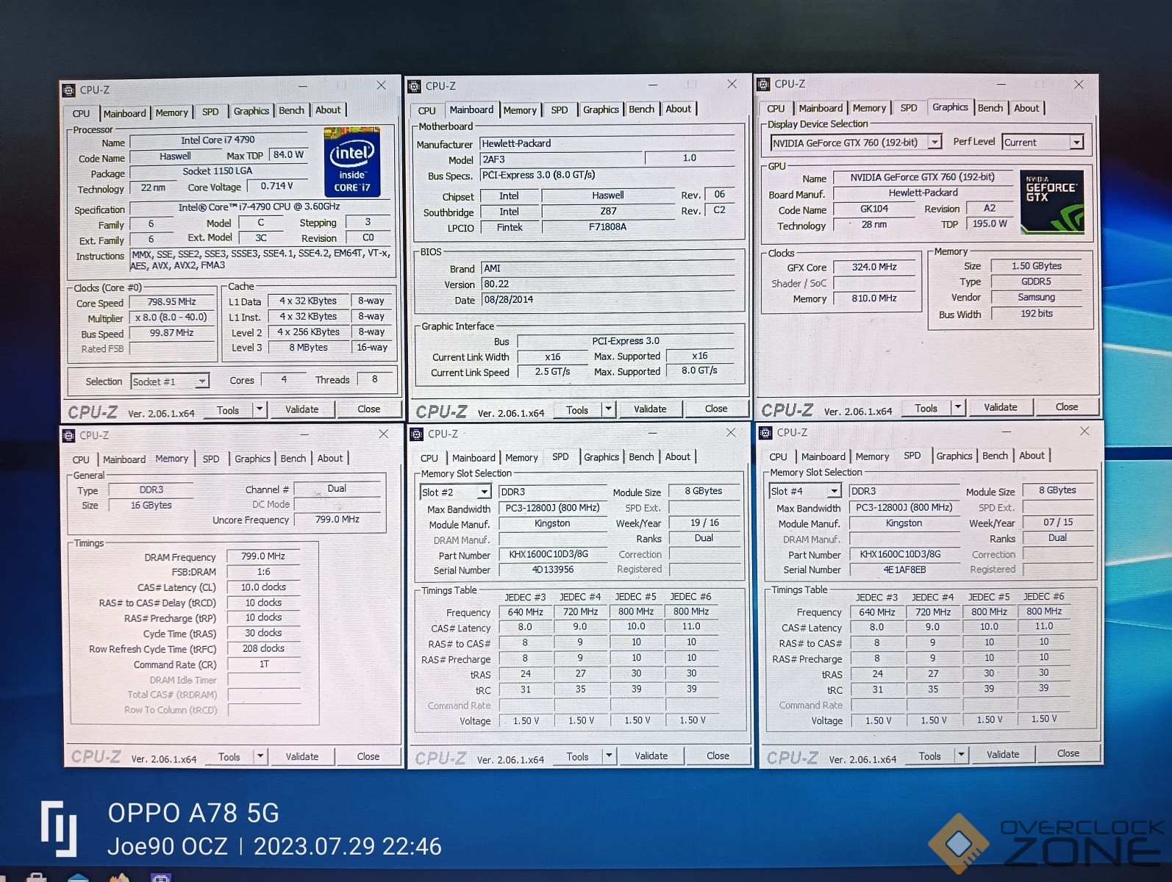Viewport: 1172px width, 882px height.
Task: Click the Tools button in the memory Timings window
Action: (229, 757)
